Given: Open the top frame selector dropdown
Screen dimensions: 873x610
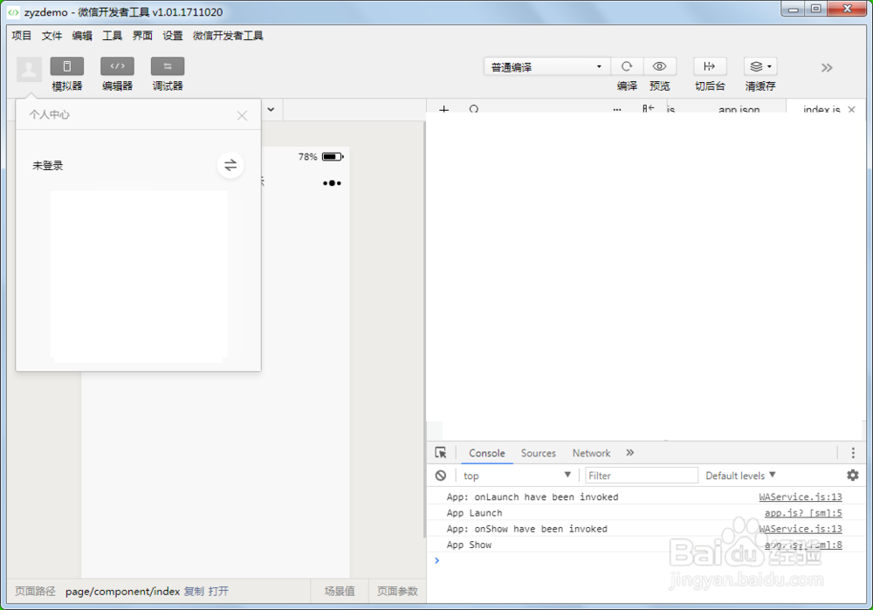Looking at the screenshot, I should (x=568, y=475).
